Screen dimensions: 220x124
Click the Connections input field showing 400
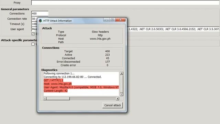coord(40,13)
